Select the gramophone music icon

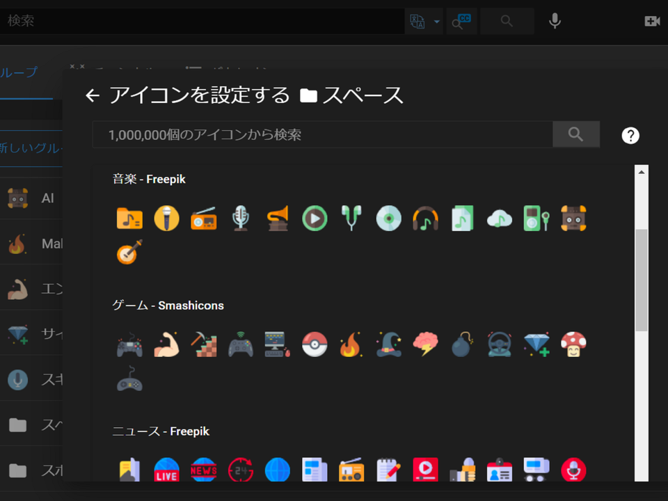pos(278,218)
